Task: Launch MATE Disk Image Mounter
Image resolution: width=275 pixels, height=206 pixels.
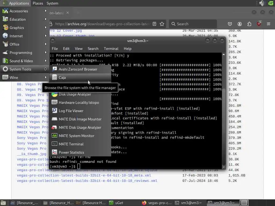Action: [x=80, y=119]
